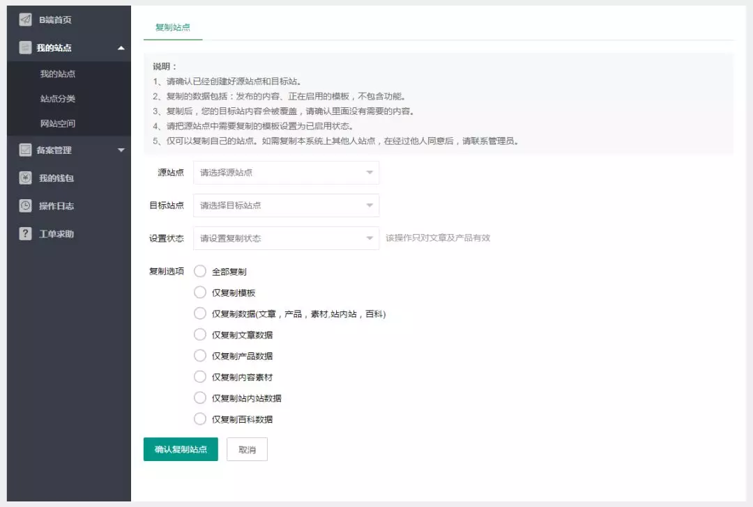Viewport: 753px width, 507px height.
Task: Choose 仅复制产品数据 copy option
Action: pos(200,355)
